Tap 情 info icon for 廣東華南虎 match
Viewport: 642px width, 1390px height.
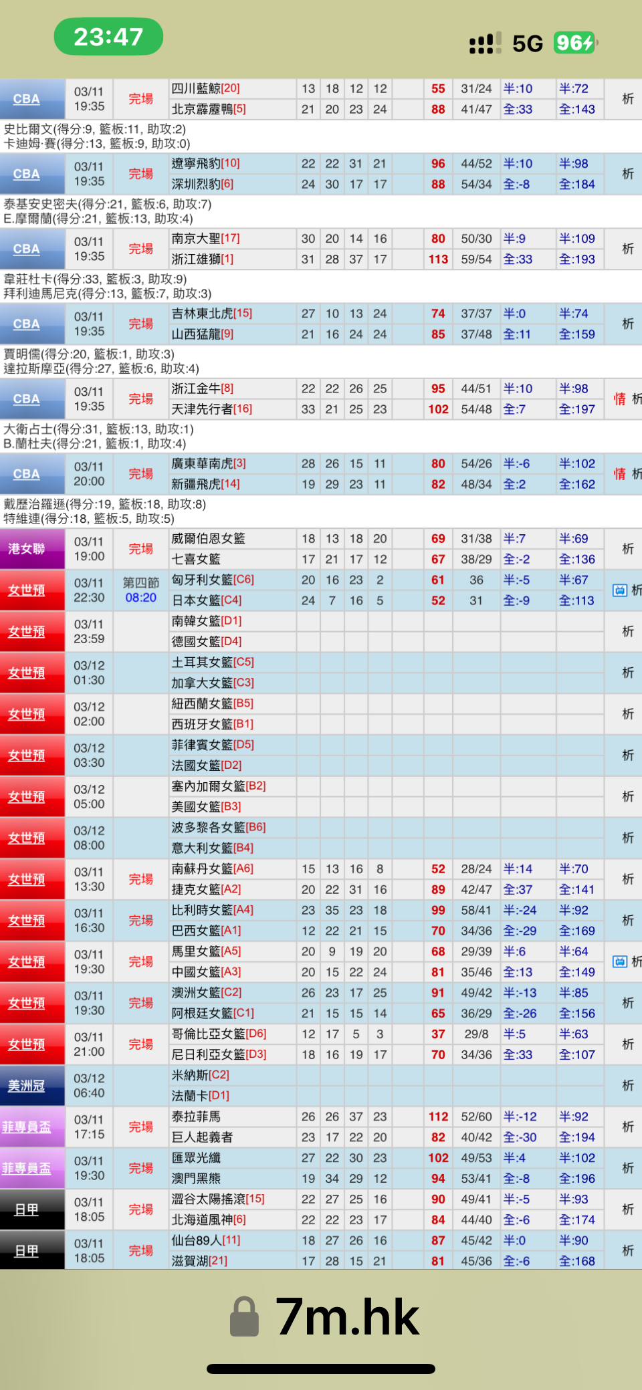point(619,474)
